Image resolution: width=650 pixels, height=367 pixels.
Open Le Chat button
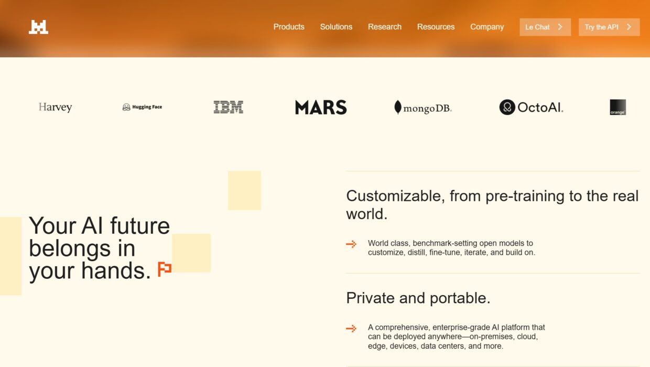(x=538, y=27)
